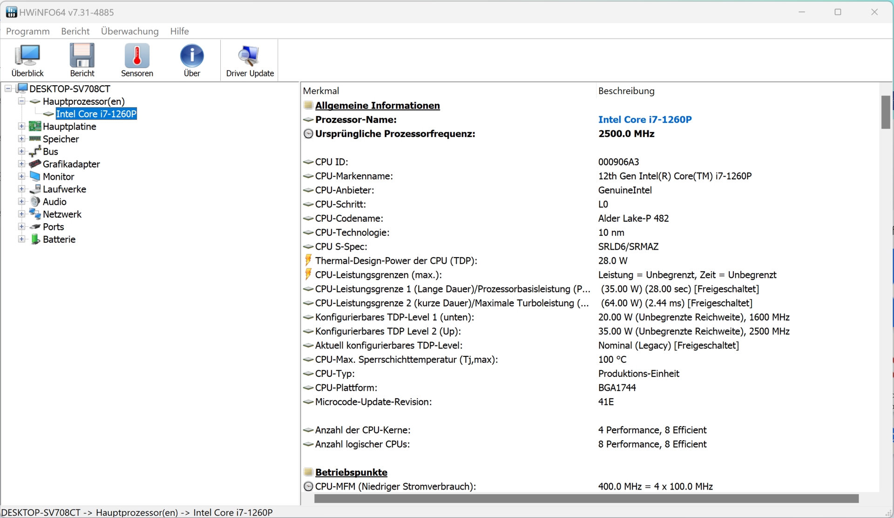Collapse the Hauptprozessor(en) tree node
Image resolution: width=894 pixels, height=518 pixels.
pos(21,101)
